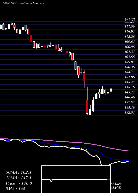This screenshot has height=193, width=138.
Task: Click the 153.71 price level label
Action: click(130, 72)
